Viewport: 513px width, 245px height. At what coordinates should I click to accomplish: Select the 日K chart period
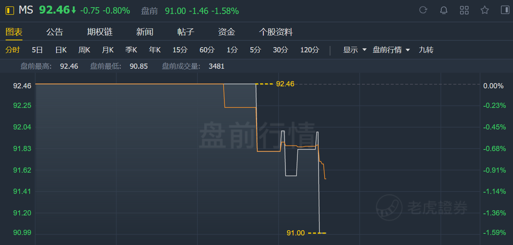pyautogui.click(x=61, y=50)
